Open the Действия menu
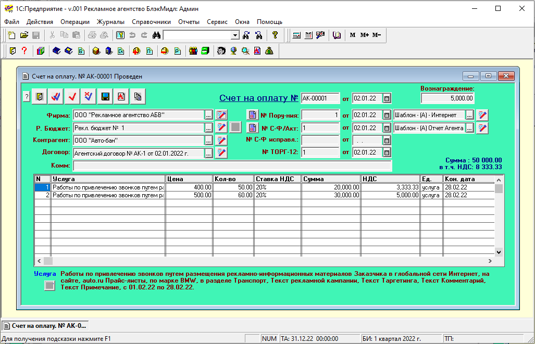Image resolution: width=535 pixels, height=344 pixels. pyautogui.click(x=40, y=22)
